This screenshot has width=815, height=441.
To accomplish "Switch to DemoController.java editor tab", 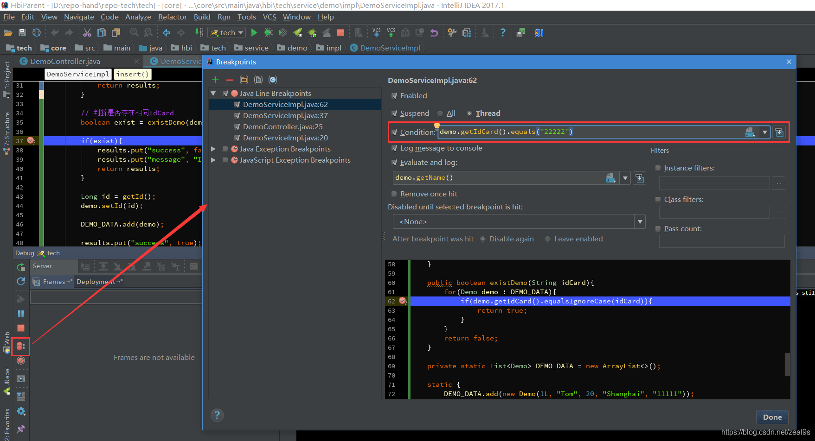I will 65,62.
